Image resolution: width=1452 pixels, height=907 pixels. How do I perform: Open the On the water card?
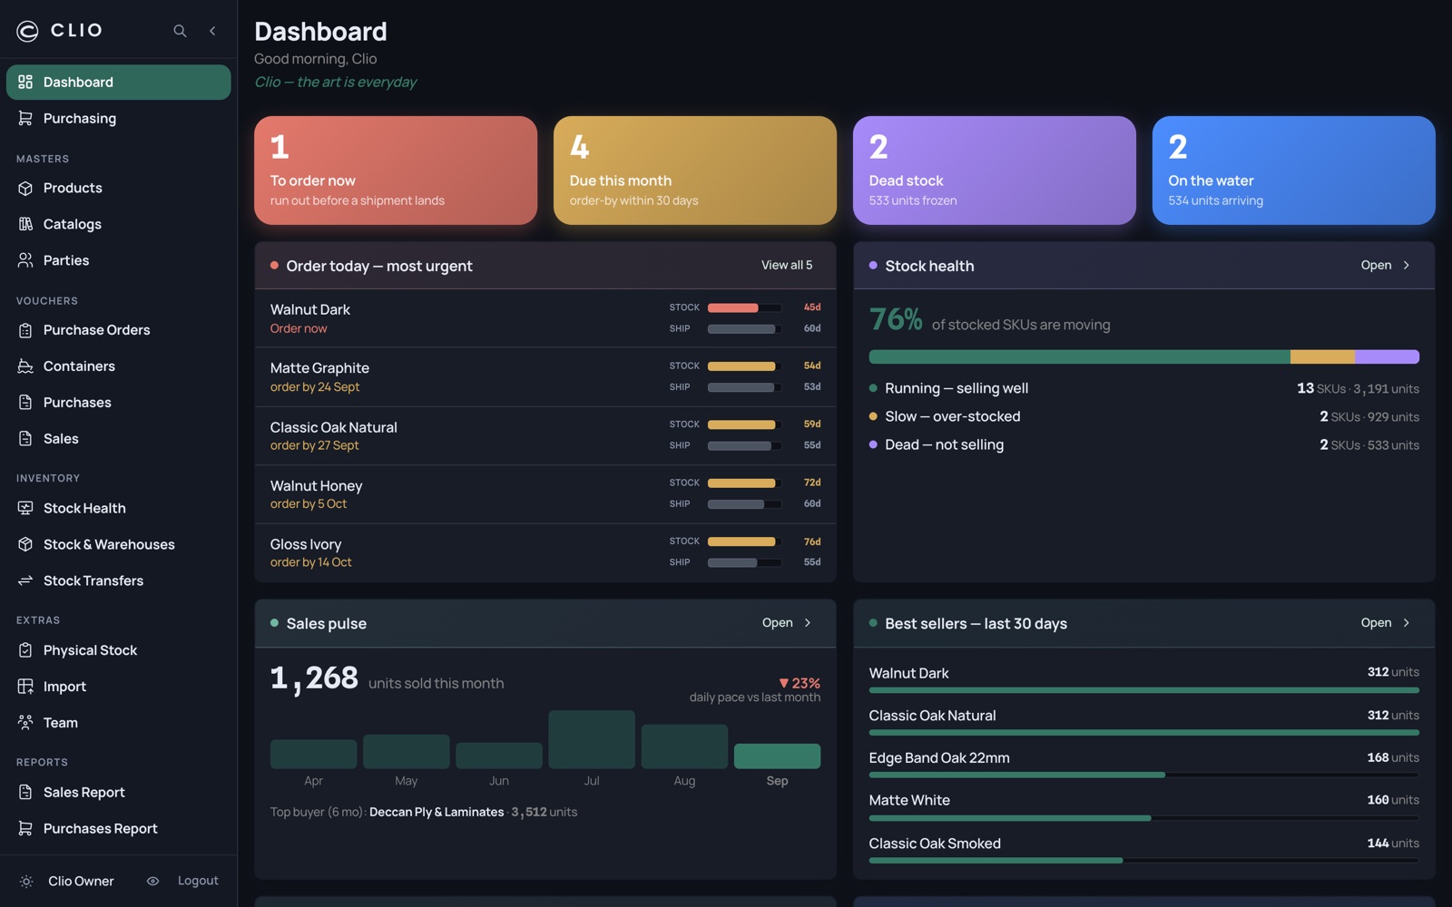[1294, 171]
